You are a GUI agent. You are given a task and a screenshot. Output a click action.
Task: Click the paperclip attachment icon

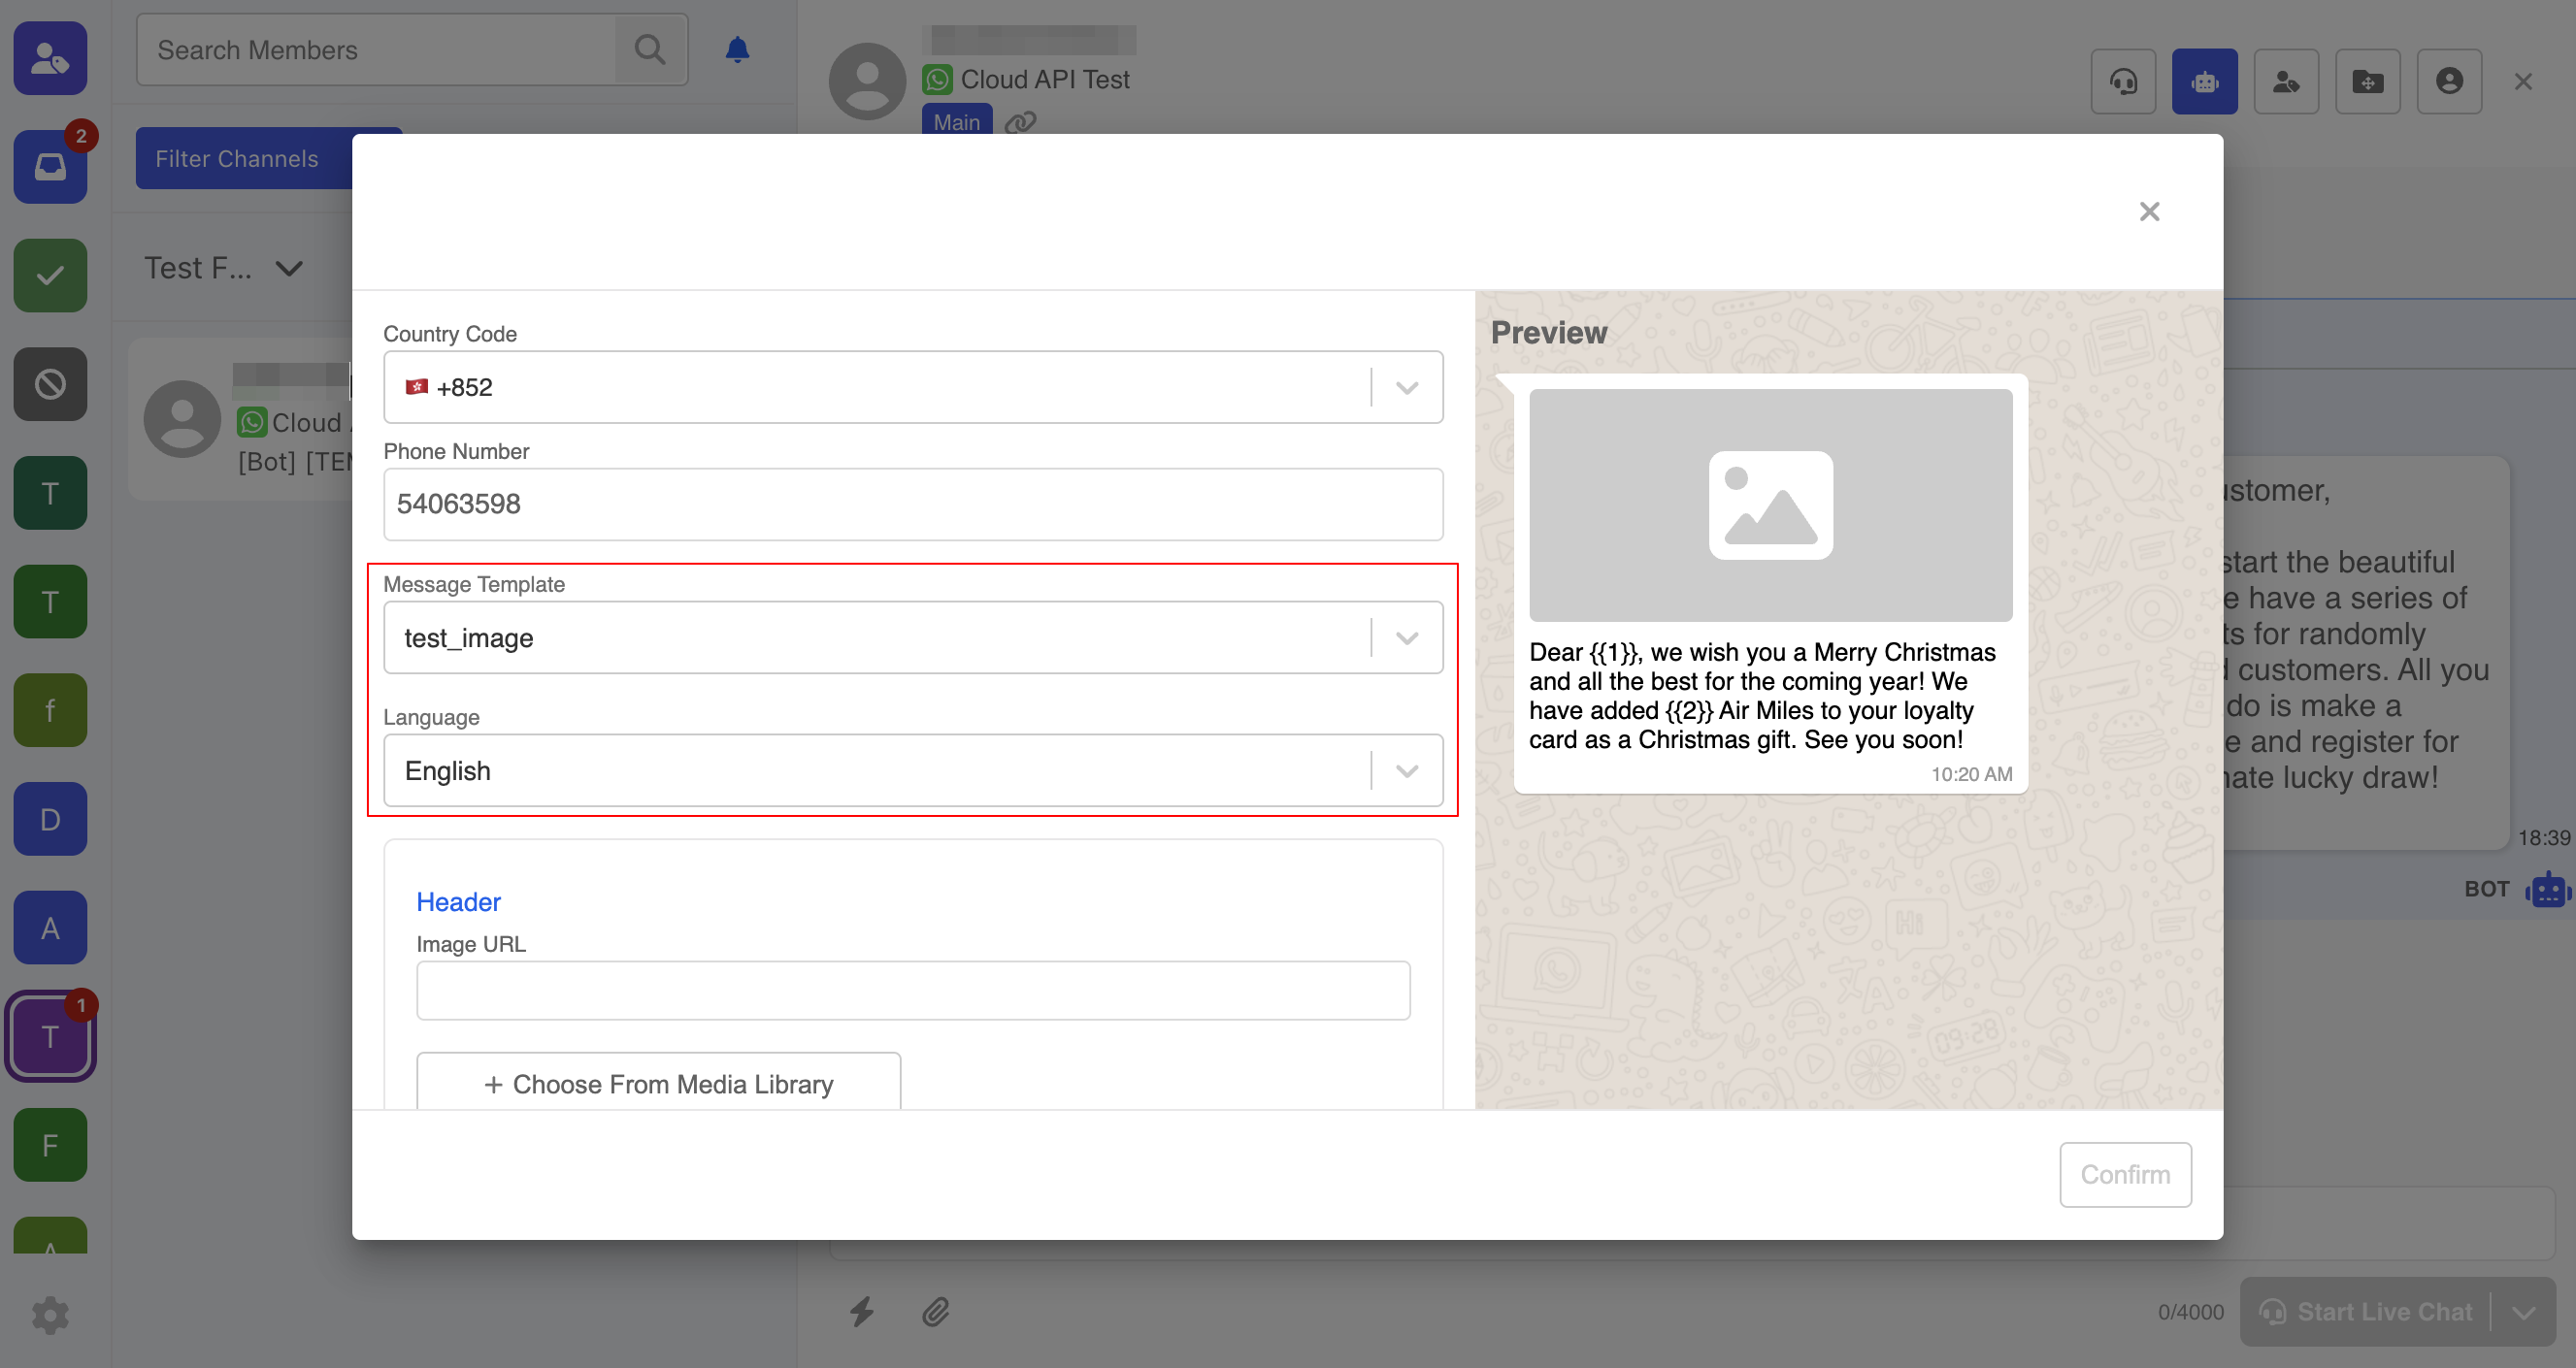(935, 1311)
